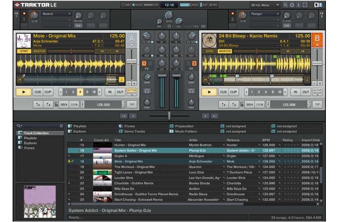Toggle Flanger ON button in FX 2
The width and height of the screenshot is (339, 222).
287,26
